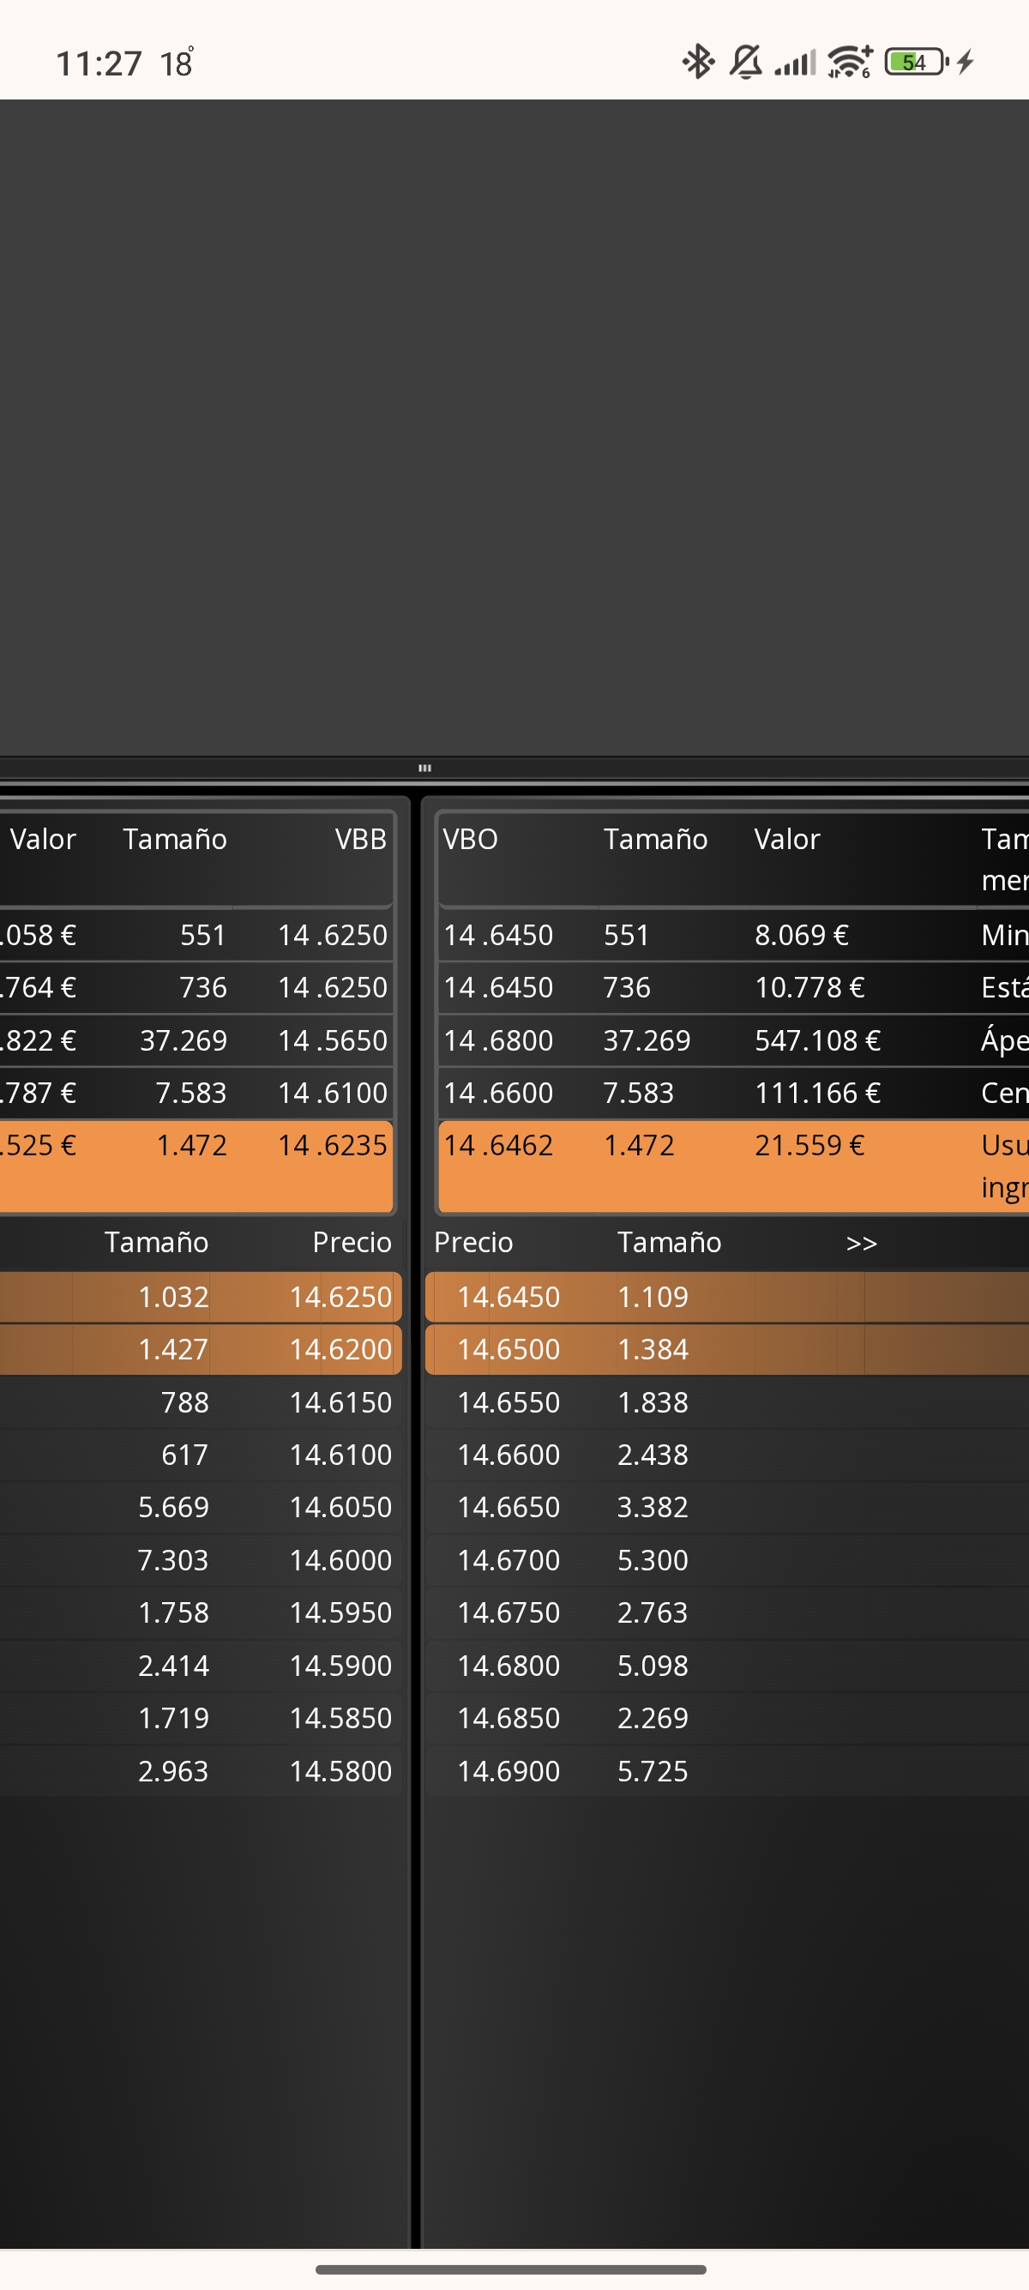Click the Precio header on bid side
This screenshot has height=2290, width=1029.
pos(352,1242)
